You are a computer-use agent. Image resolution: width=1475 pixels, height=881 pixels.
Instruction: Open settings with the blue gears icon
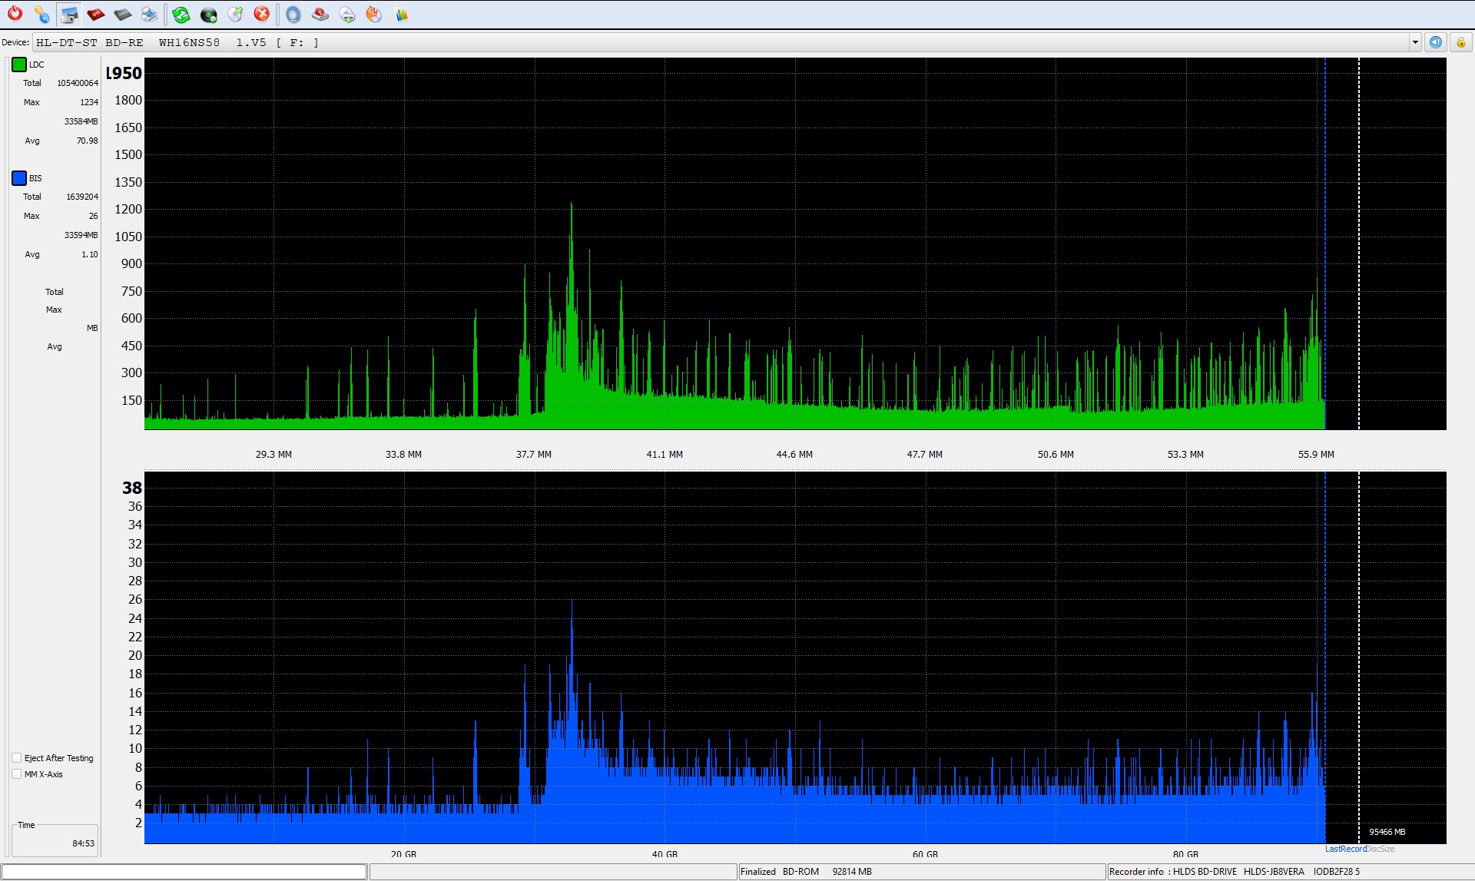click(x=41, y=14)
